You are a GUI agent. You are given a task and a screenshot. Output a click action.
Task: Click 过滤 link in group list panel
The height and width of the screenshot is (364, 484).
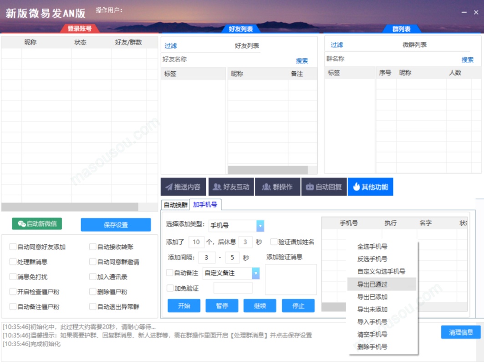[337, 45]
